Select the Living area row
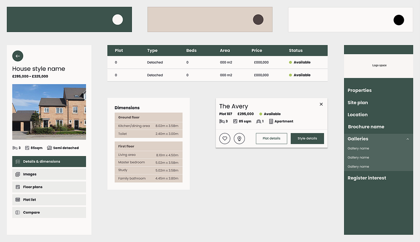This screenshot has height=242, width=420. click(x=148, y=155)
